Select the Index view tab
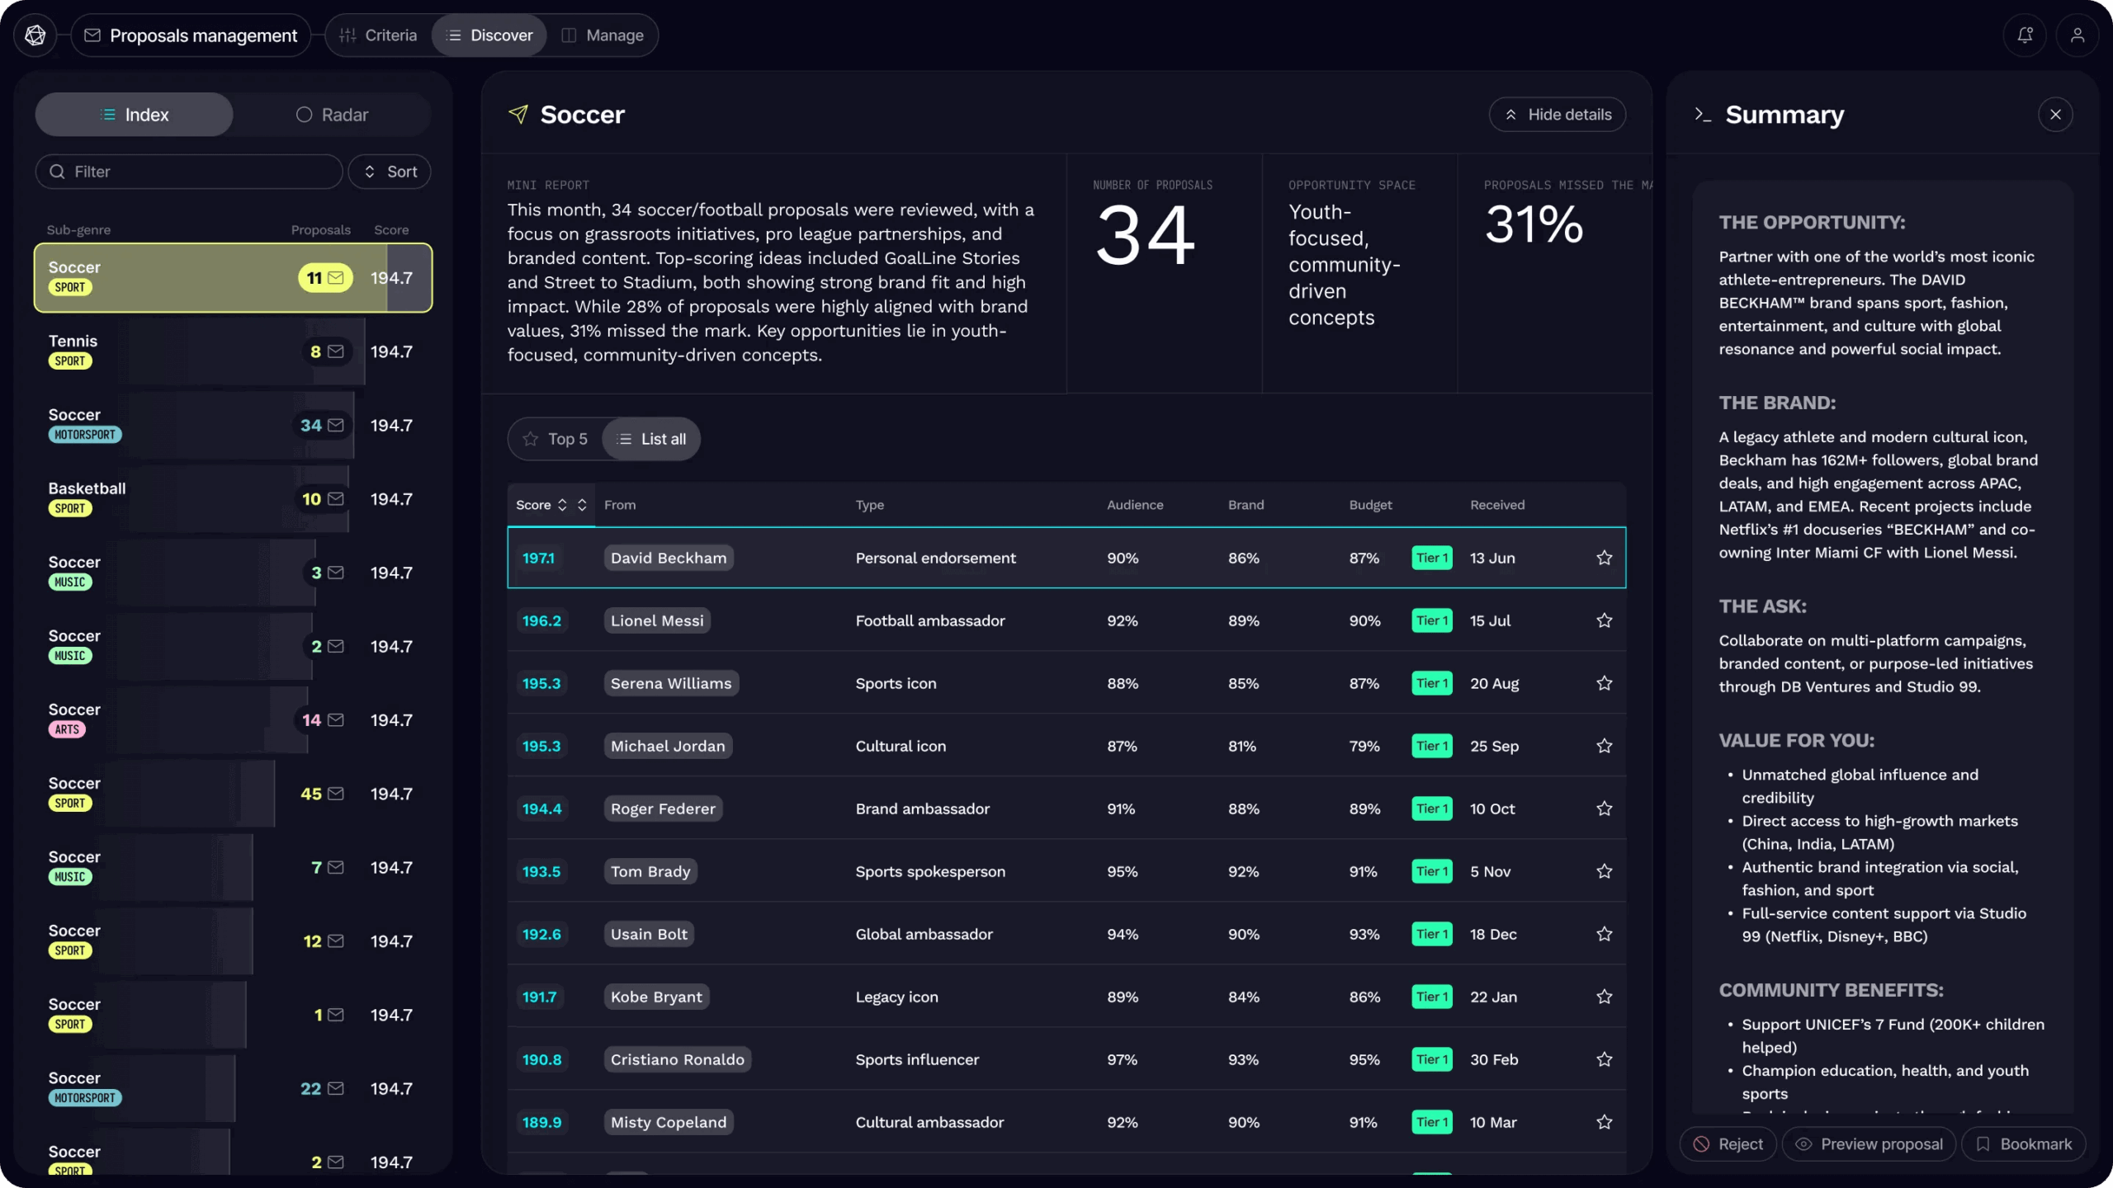Screen dimensions: 2113x1188 [135, 115]
